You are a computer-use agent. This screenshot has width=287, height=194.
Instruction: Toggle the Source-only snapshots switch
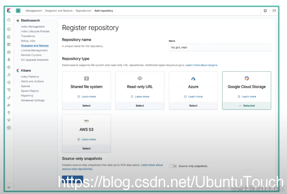pos(173,166)
